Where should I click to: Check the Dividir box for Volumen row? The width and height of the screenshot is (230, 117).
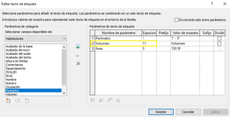click(219, 43)
